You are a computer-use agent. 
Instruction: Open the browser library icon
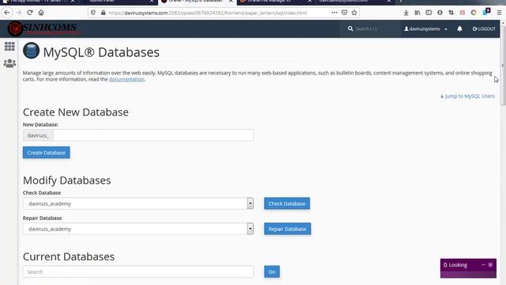click(417, 13)
